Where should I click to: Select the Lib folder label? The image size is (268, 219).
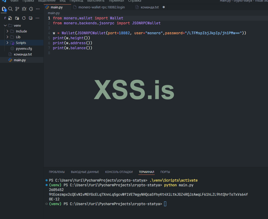(18, 37)
